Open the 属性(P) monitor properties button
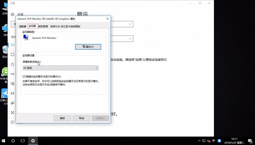255x145 pixels. tap(88, 47)
